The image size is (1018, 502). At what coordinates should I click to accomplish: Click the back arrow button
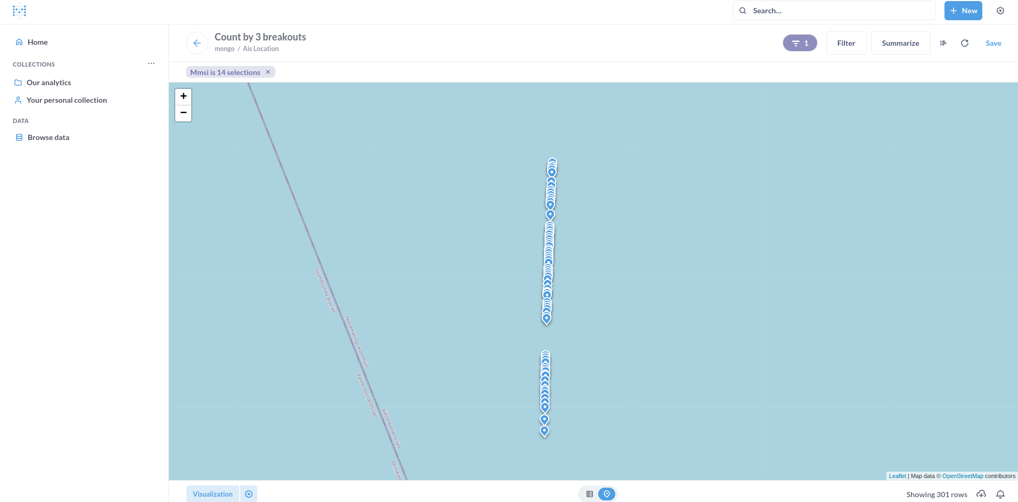[x=197, y=43]
